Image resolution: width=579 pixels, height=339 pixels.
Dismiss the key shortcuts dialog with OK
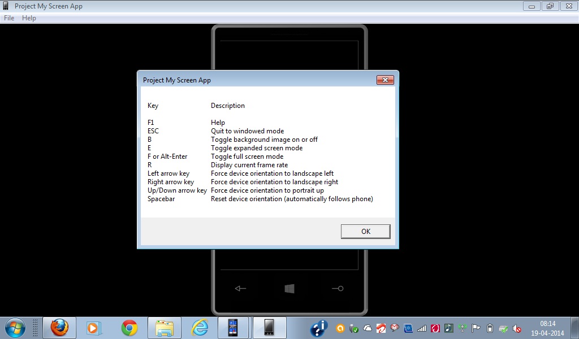[365, 231]
